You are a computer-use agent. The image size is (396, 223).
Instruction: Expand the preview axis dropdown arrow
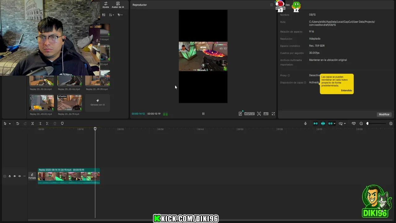point(345,124)
